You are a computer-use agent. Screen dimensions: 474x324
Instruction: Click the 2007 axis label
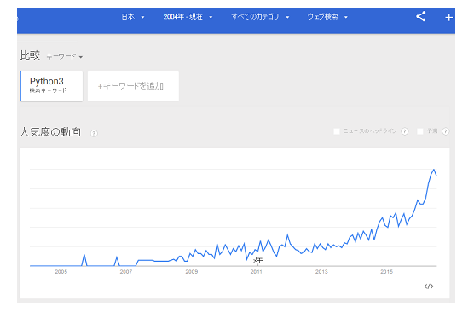click(126, 272)
